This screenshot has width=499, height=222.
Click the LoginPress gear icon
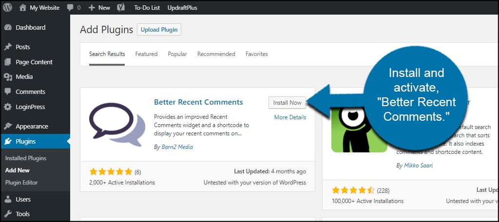pos(8,107)
